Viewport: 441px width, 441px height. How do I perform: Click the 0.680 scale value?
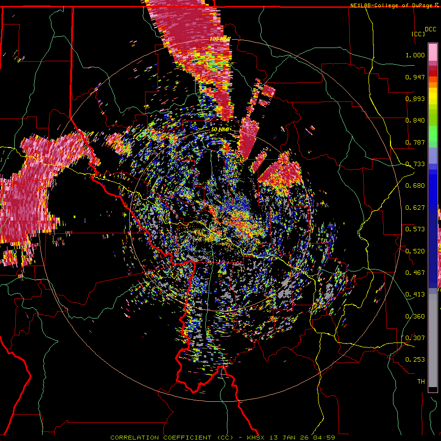click(x=415, y=186)
